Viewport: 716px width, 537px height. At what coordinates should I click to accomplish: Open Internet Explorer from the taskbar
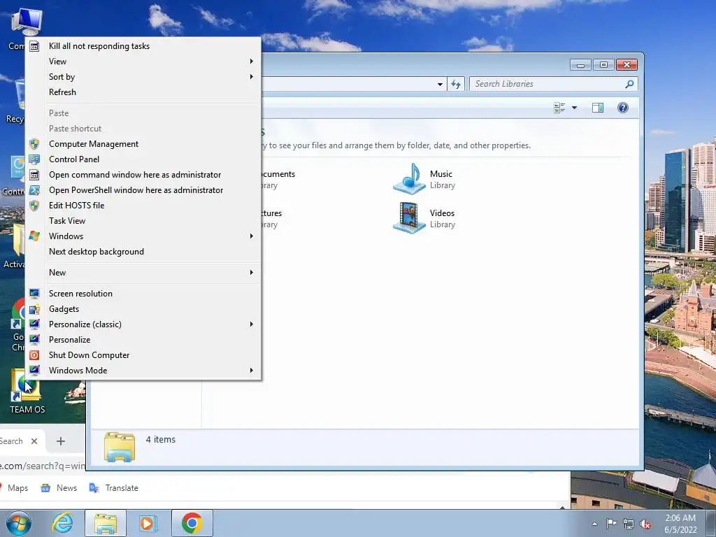pos(62,523)
